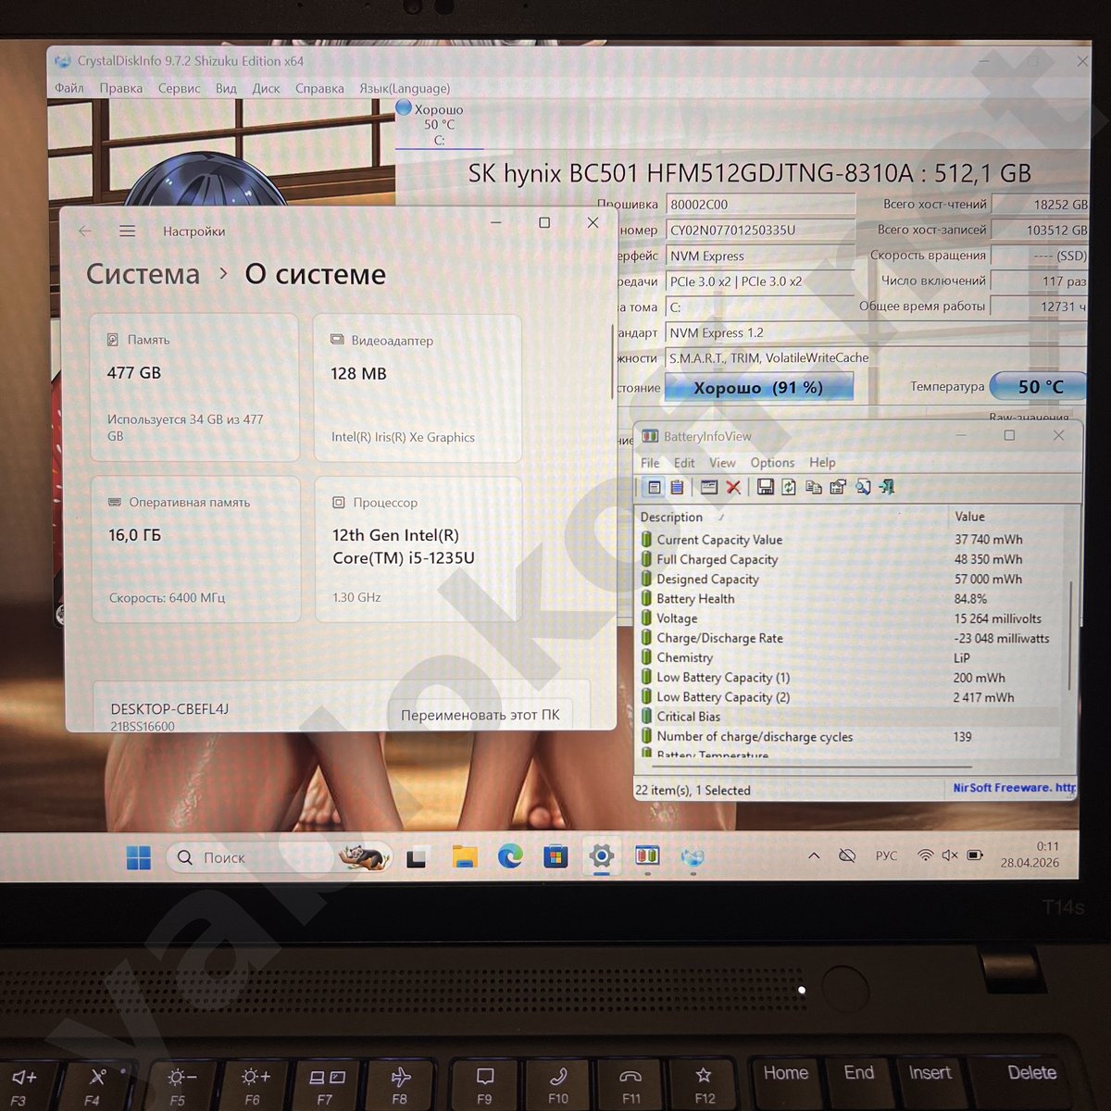Click the Properties window icon in BatteryInfoView toolbar

[709, 487]
